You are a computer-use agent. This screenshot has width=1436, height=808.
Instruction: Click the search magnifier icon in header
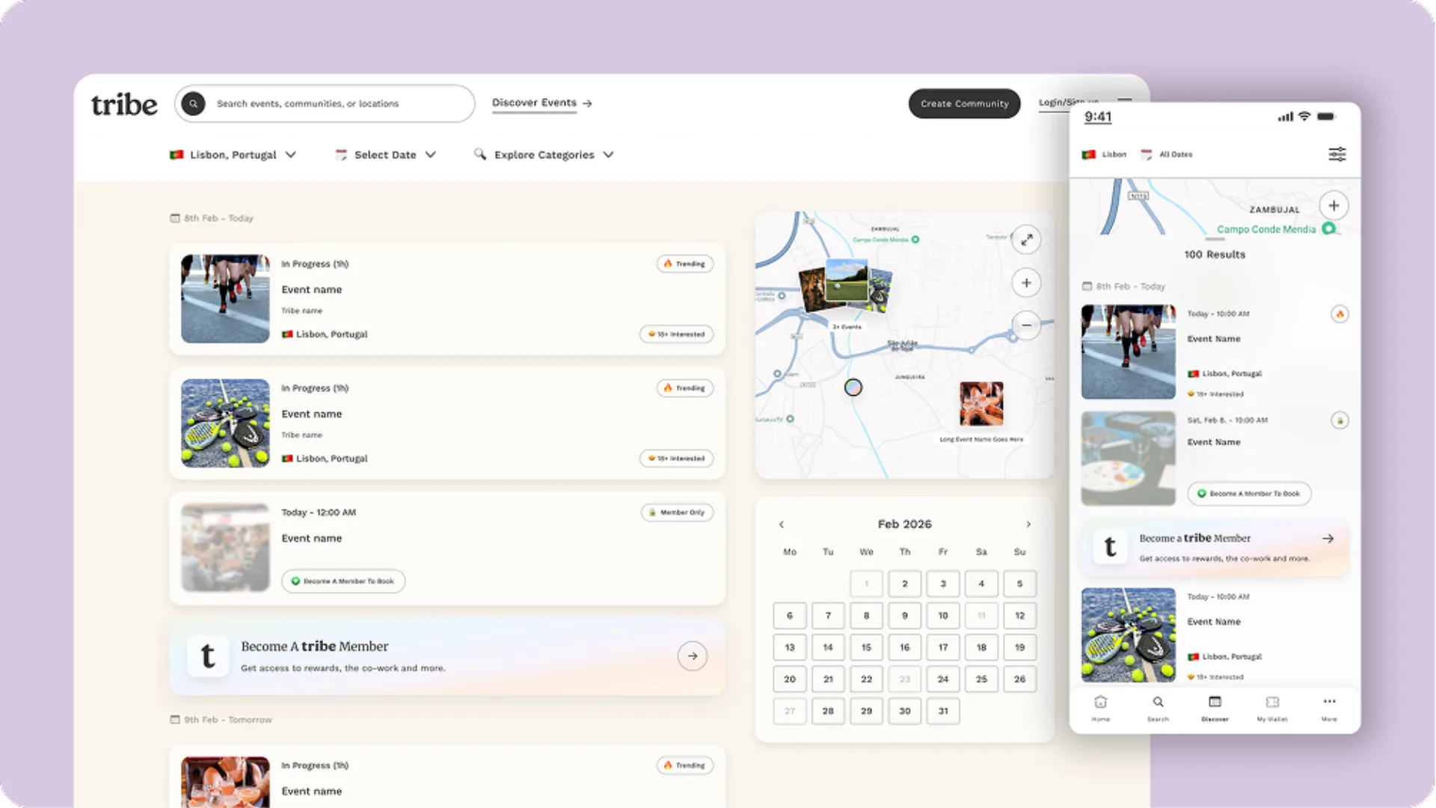point(193,103)
